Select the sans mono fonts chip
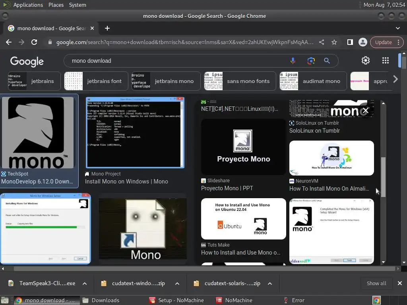 point(240,81)
